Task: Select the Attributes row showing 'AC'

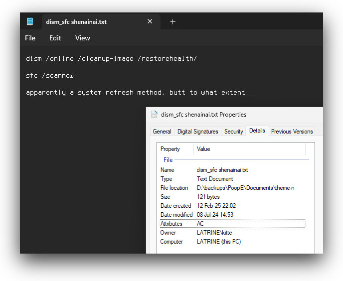Action: 232,224
